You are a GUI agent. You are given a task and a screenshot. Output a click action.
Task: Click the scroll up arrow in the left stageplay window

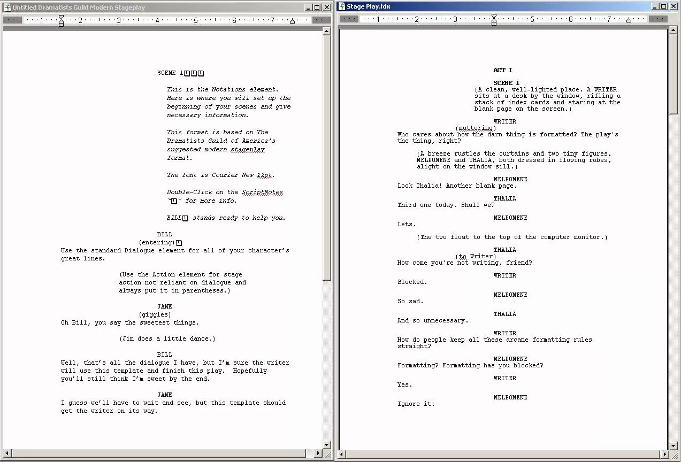click(x=327, y=32)
